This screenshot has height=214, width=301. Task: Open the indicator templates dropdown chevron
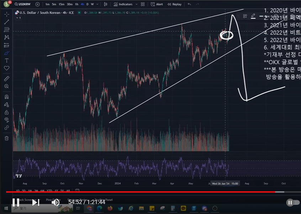tap(137, 4)
